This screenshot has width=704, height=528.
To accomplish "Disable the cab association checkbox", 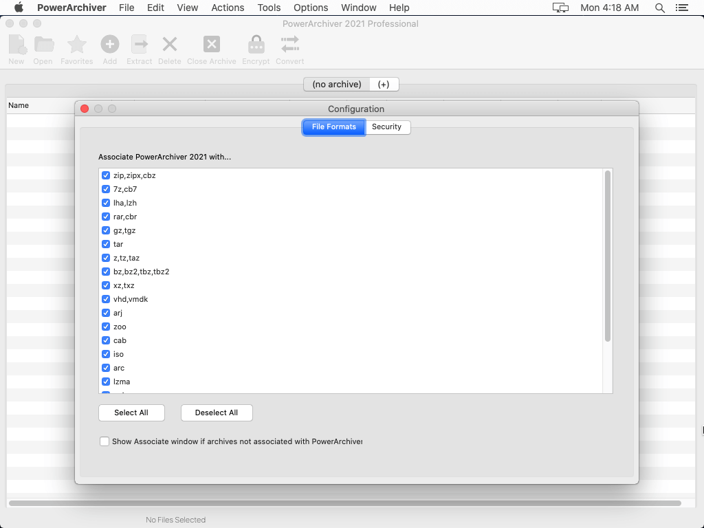I will [106, 340].
